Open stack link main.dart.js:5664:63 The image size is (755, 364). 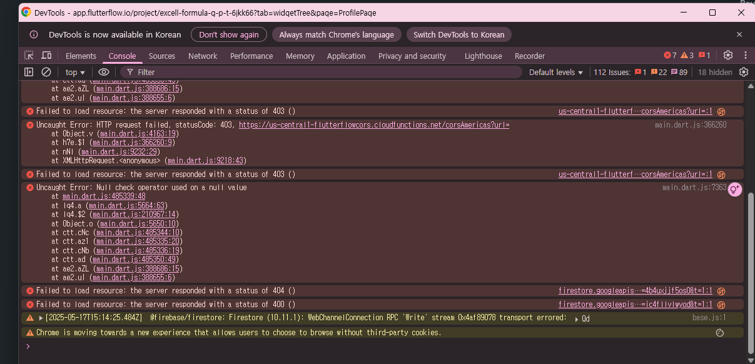(x=127, y=206)
